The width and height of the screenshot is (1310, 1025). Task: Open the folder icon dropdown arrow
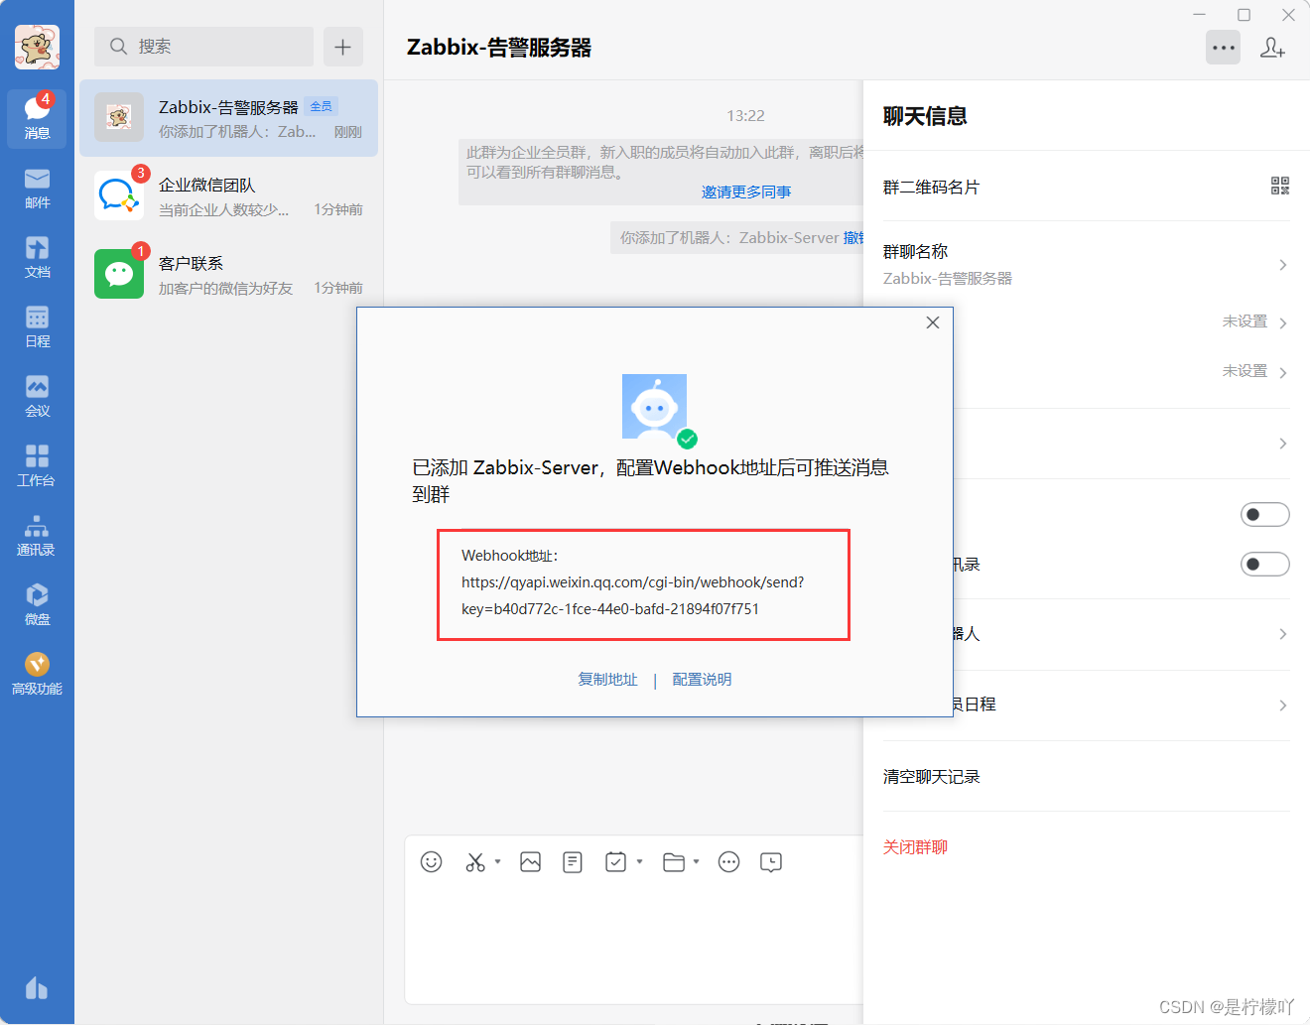coord(696,861)
